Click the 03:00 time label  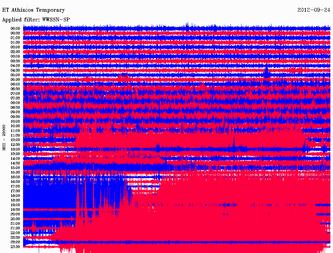[x=15, y=56]
